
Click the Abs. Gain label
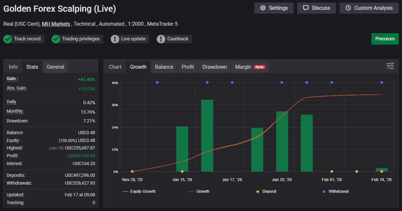point(17,88)
